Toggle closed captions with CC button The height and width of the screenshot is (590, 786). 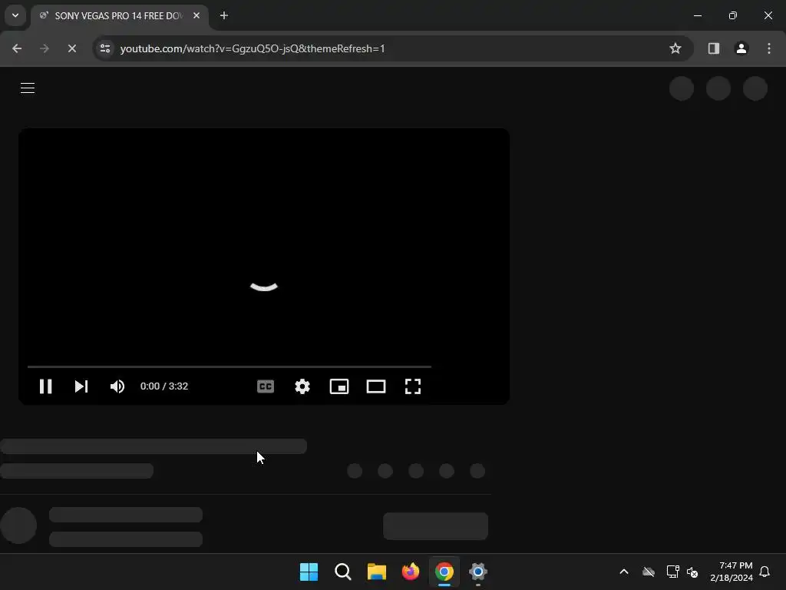point(265,386)
